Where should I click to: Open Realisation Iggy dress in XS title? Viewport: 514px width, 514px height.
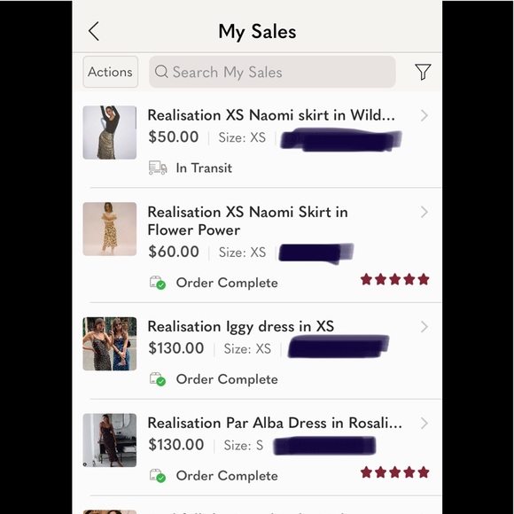pos(241,327)
